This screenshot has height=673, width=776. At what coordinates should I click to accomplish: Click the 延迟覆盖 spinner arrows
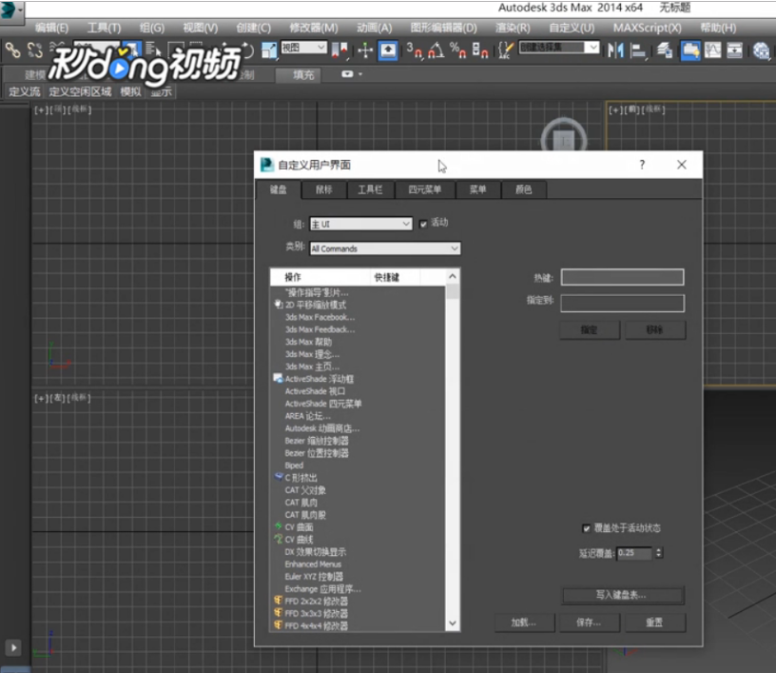pos(658,553)
